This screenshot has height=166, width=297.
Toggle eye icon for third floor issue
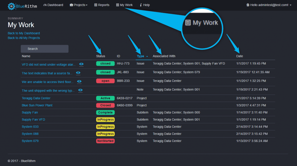[x=79, y=82]
